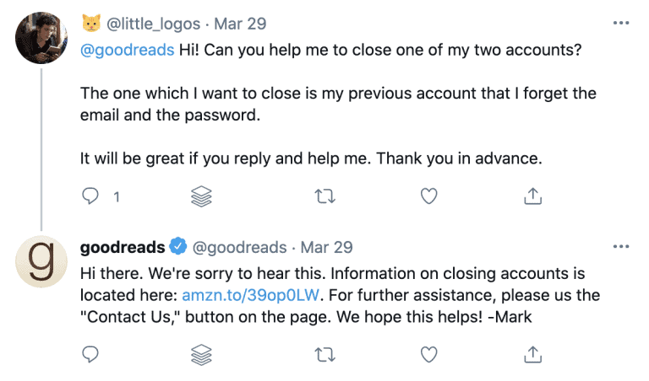Like the little_logos tweet
Image resolution: width=649 pixels, height=381 pixels.
[x=429, y=196]
